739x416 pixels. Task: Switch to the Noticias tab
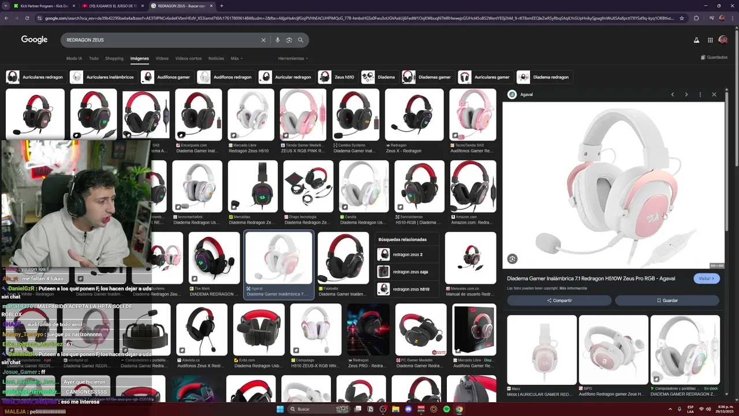(216, 58)
